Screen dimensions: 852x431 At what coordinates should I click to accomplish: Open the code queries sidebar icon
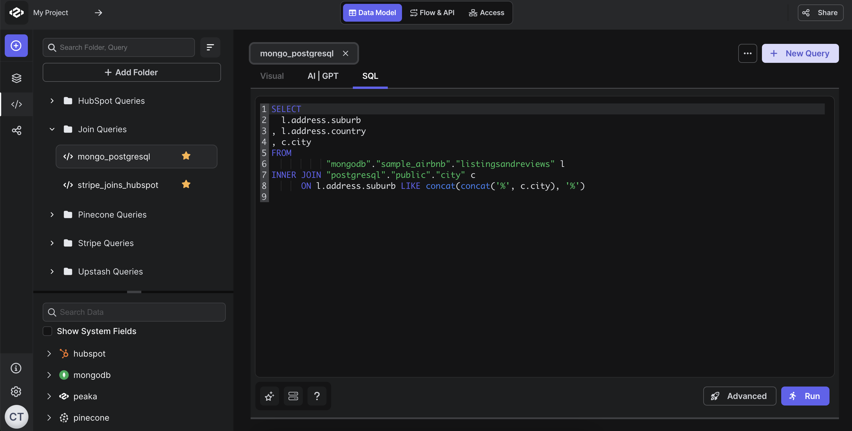(16, 104)
